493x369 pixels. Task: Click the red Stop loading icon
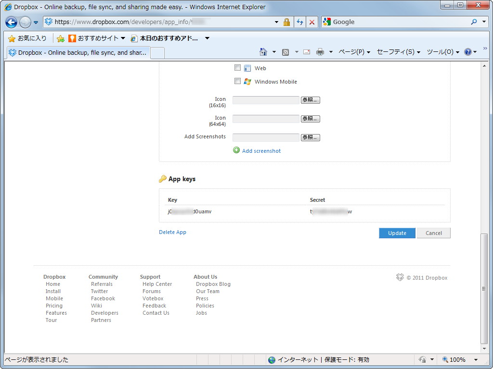(x=312, y=22)
